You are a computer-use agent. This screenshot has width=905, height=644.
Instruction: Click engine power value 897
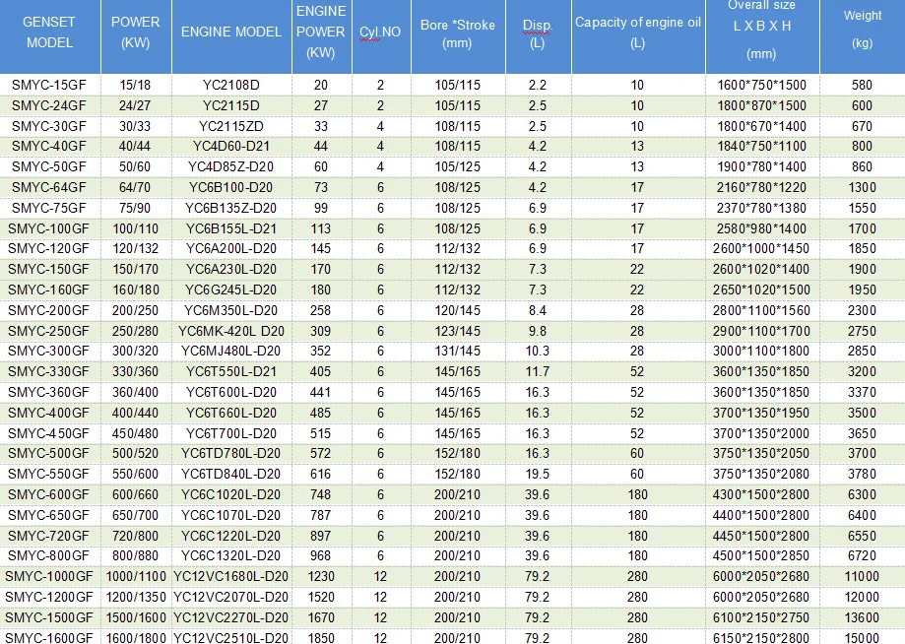point(321,536)
